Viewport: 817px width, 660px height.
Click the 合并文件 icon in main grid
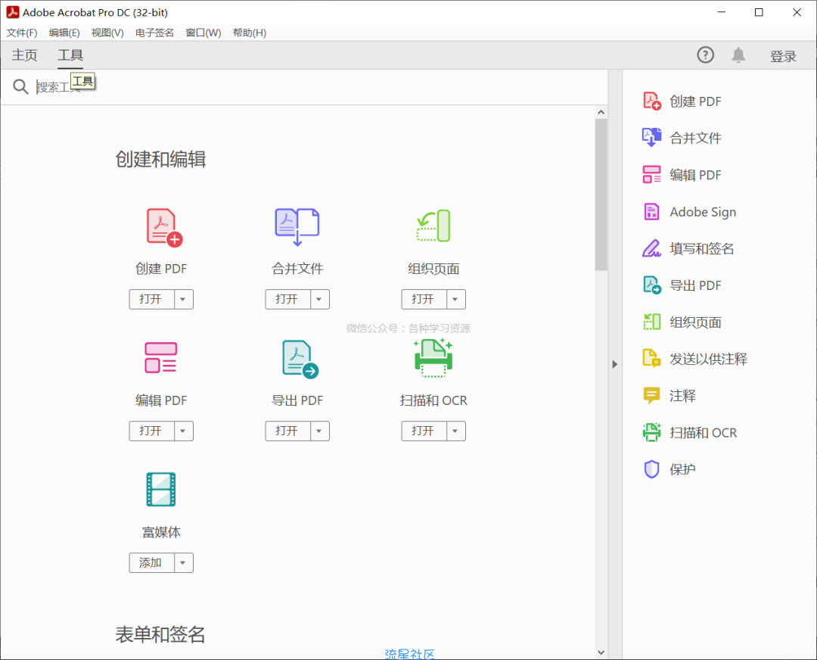pyautogui.click(x=297, y=227)
